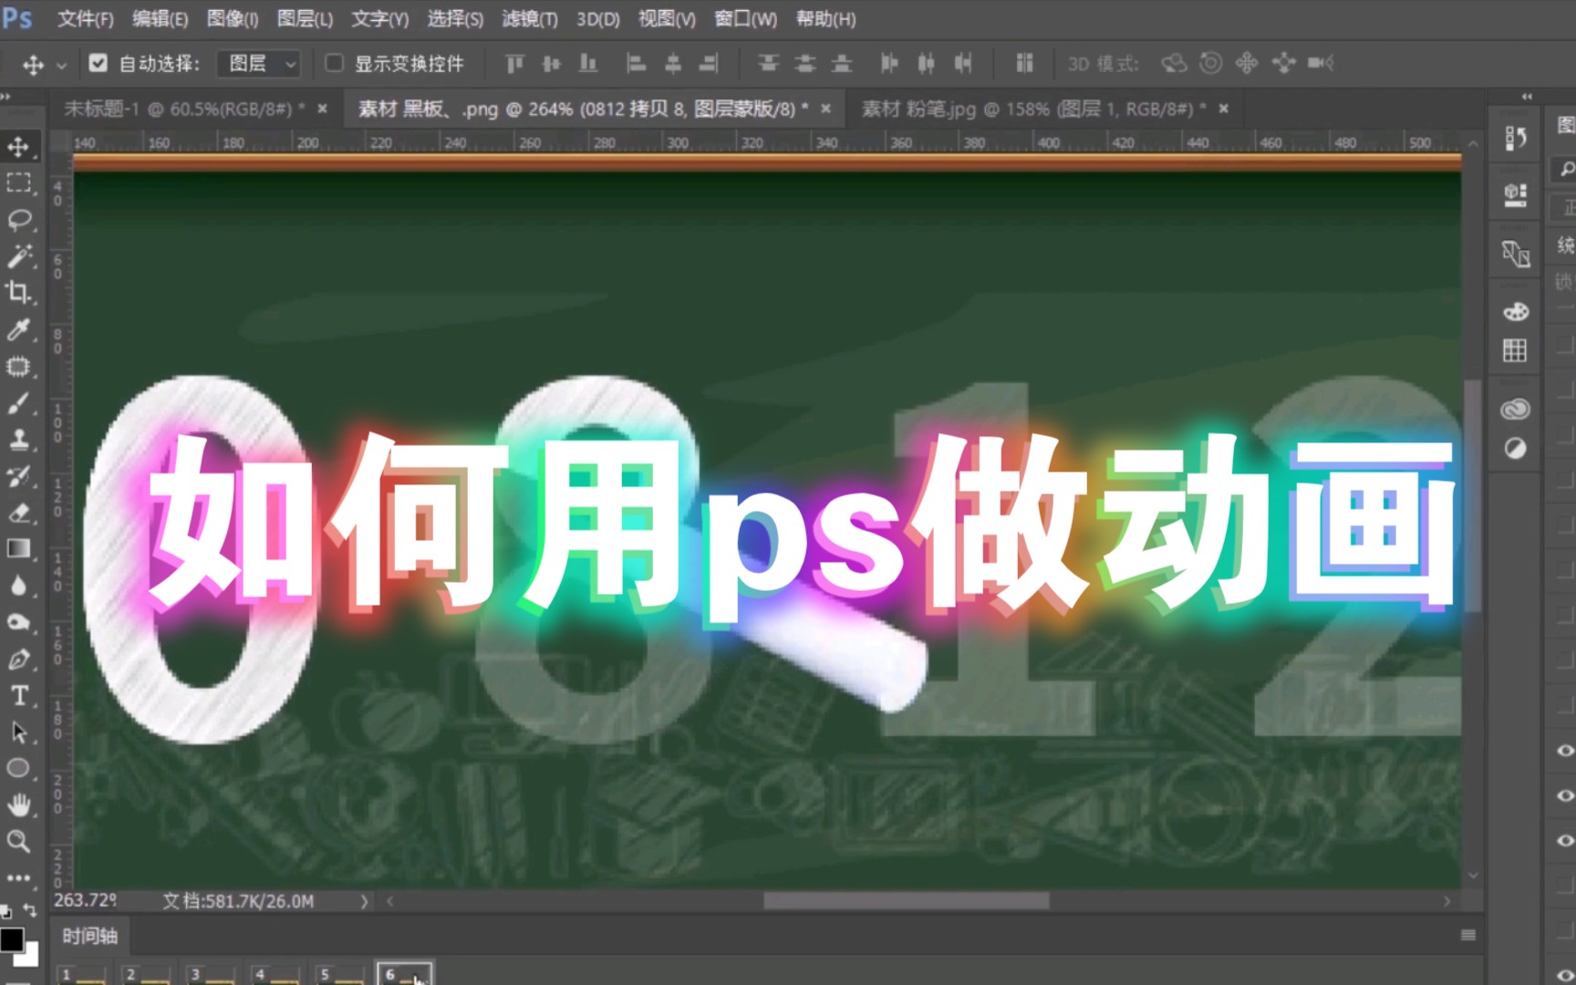Switch to the 未标题-1 document tab

[x=184, y=109]
